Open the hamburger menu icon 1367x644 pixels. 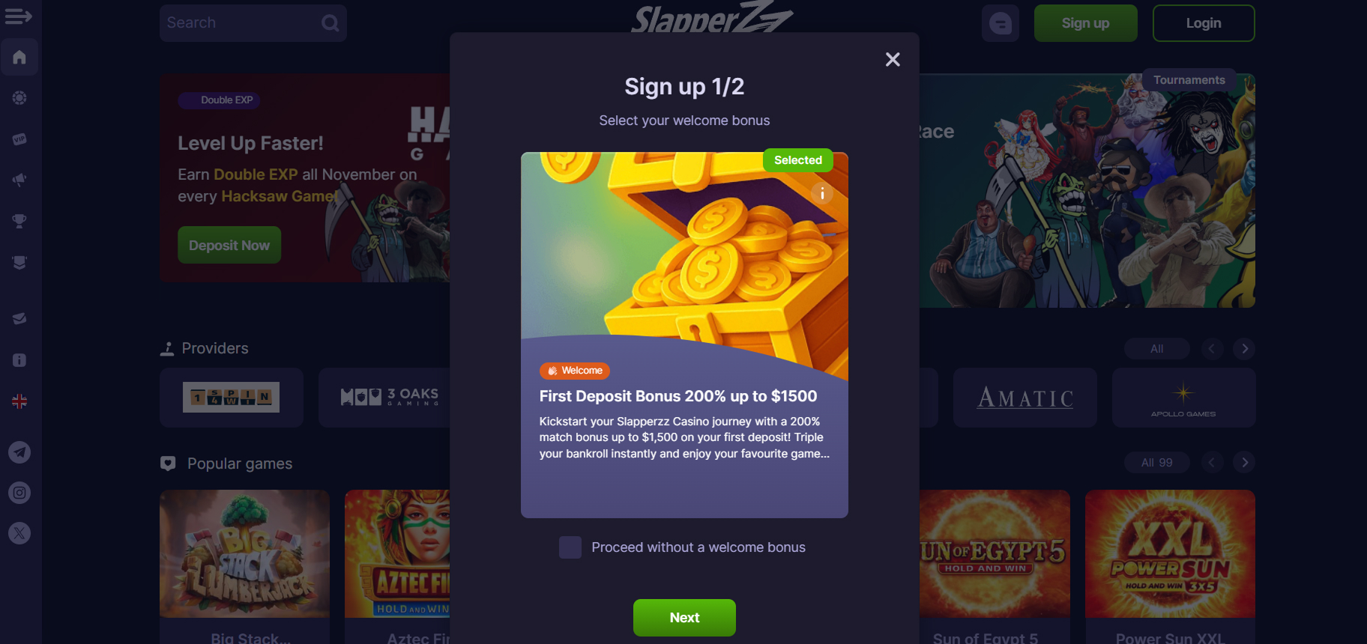coord(18,16)
